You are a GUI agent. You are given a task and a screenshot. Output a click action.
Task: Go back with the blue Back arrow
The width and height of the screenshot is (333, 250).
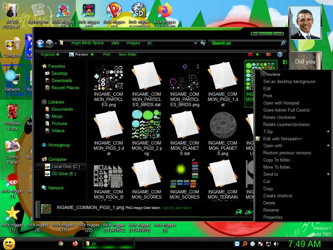[40, 43]
